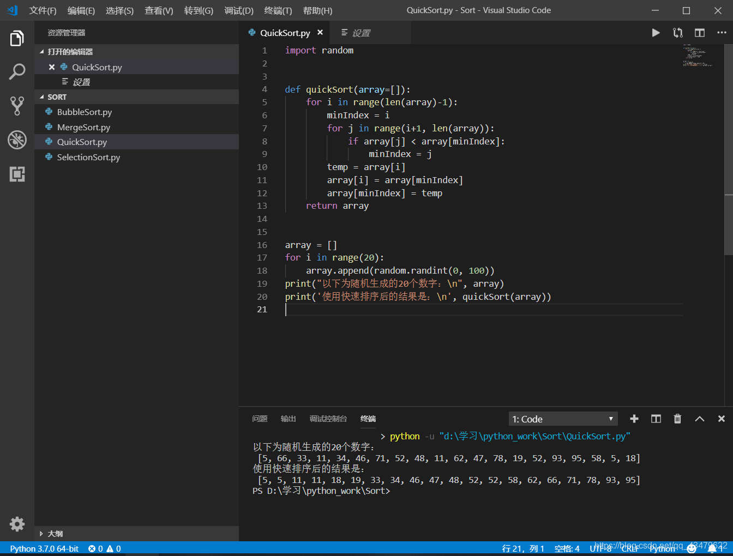
Task: Click the terminal prompt PS D:\学习\python_work\Sort>
Action: [321, 491]
